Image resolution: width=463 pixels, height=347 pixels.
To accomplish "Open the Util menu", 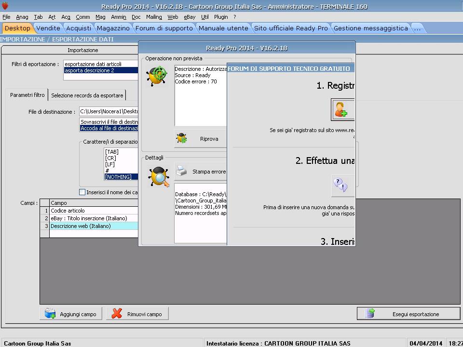I will [205, 17].
